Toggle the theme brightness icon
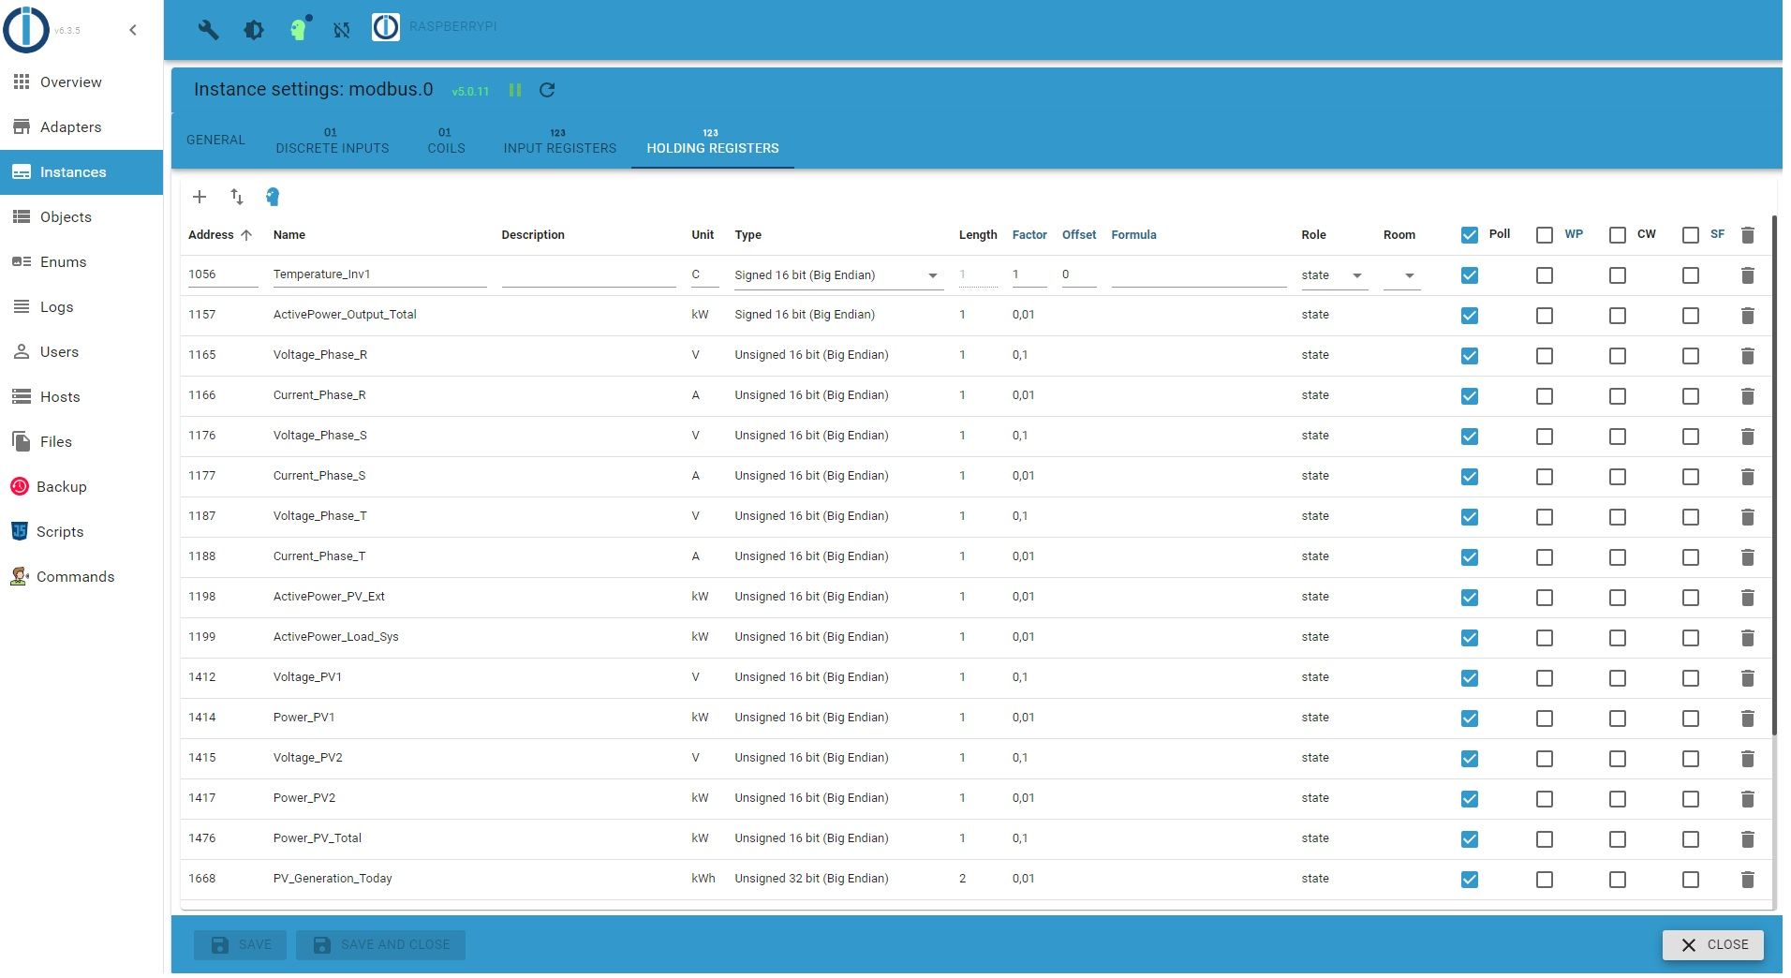Screen dimensions: 1791x978 click(x=254, y=30)
